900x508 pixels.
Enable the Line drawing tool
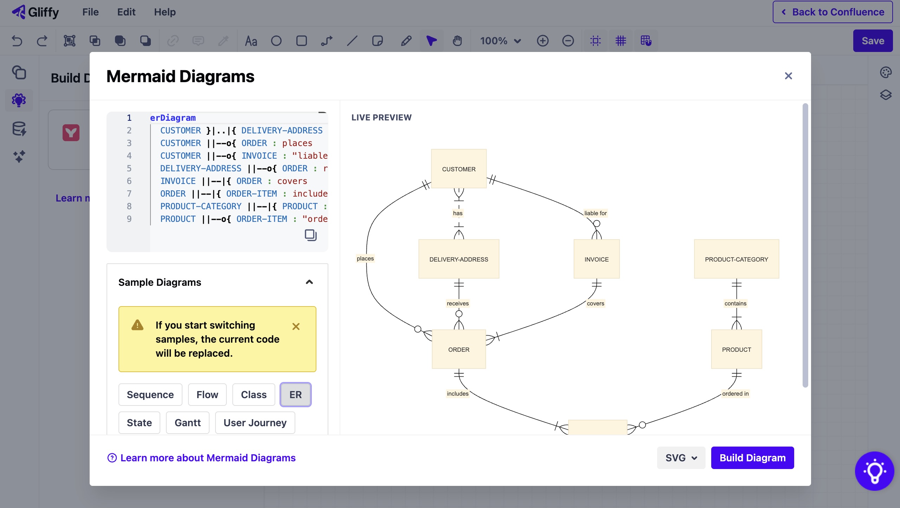pyautogui.click(x=352, y=41)
